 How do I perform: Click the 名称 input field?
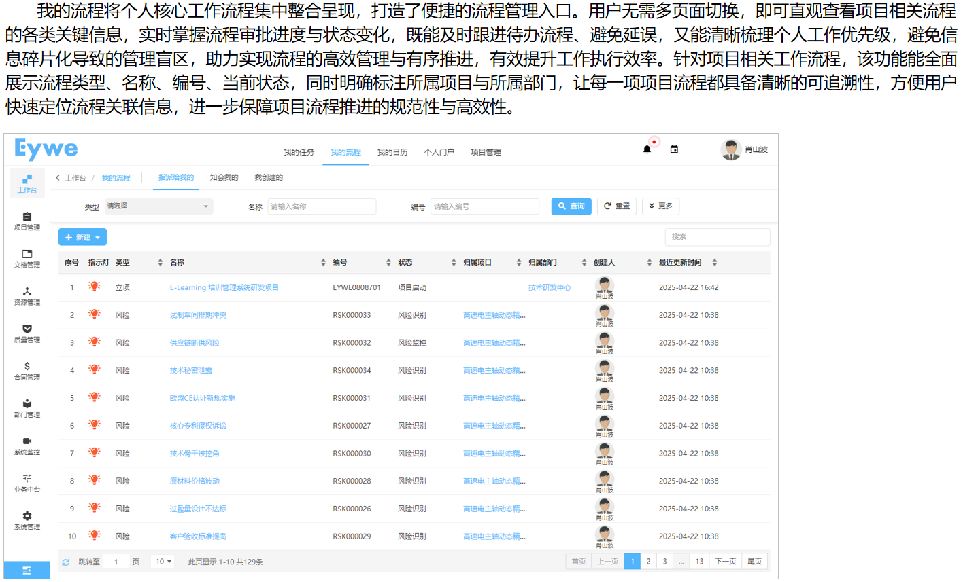[x=321, y=206]
